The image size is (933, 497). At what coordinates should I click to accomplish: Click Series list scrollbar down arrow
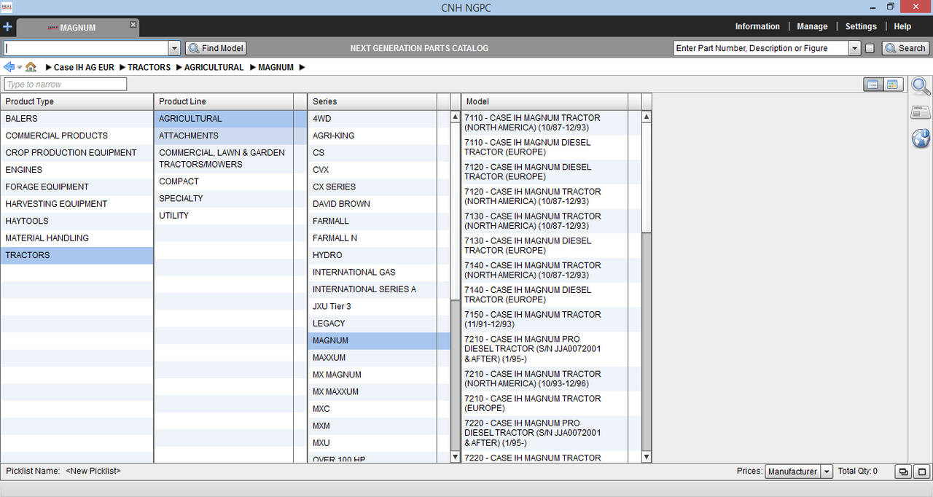[x=456, y=457]
